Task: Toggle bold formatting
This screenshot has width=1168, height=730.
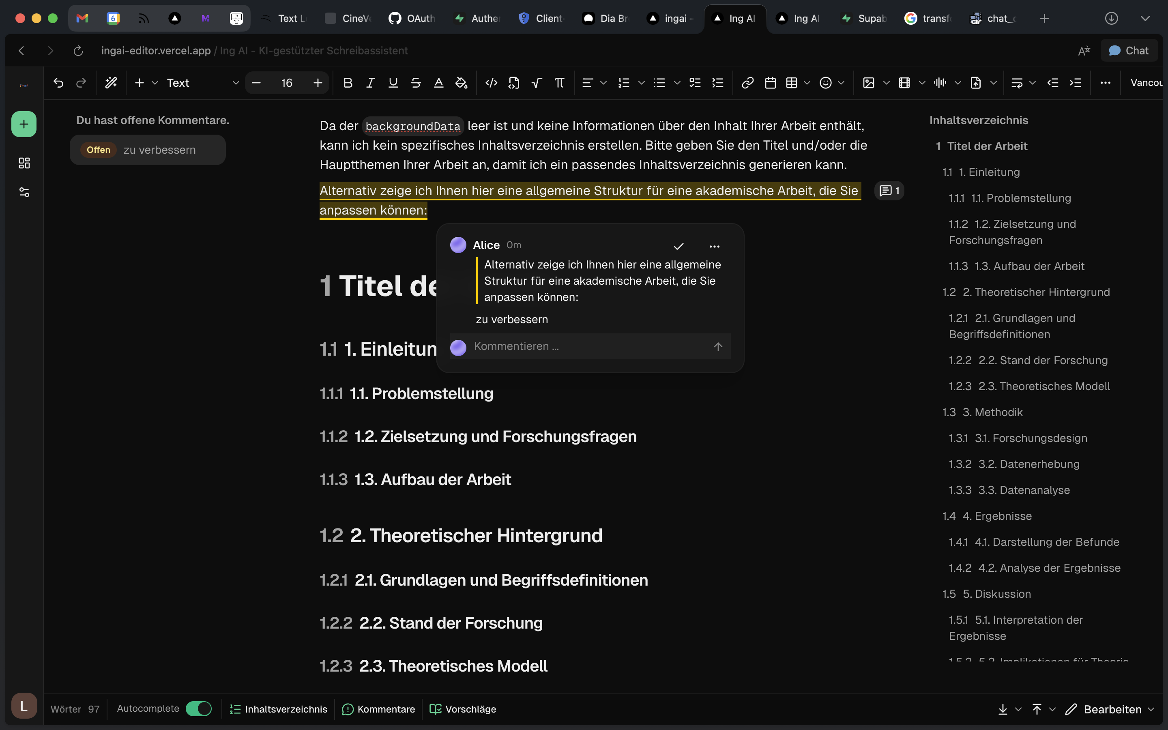Action: pos(348,83)
